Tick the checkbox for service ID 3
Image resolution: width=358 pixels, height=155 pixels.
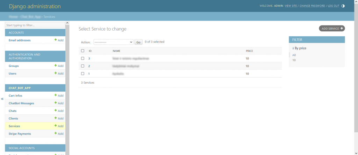coord(83,59)
